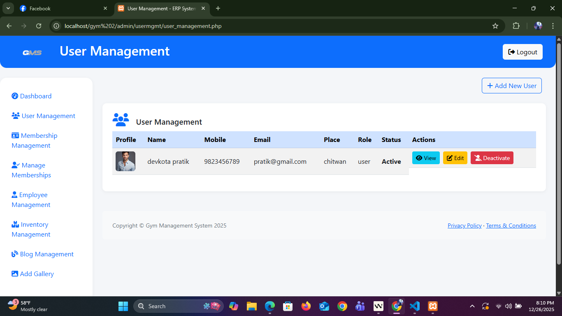The image size is (562, 316).
Task: Close the Facebook browser tab
Action: [105, 8]
